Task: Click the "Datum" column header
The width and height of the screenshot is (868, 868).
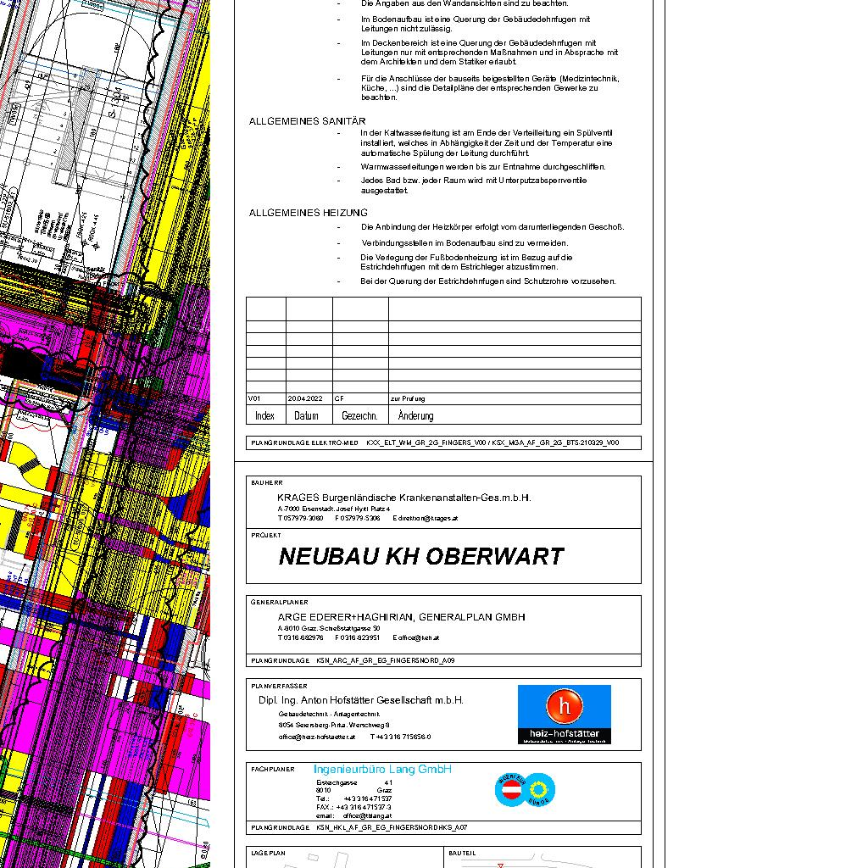Action: coord(306,415)
